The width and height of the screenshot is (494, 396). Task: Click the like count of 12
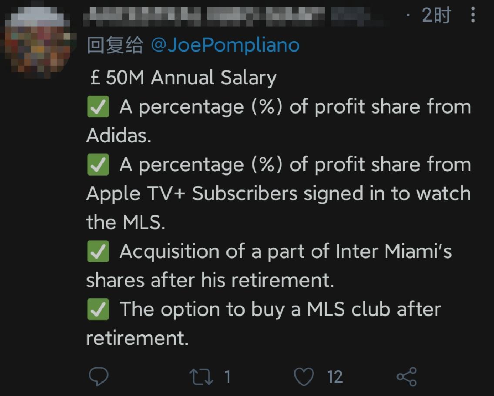335,376
